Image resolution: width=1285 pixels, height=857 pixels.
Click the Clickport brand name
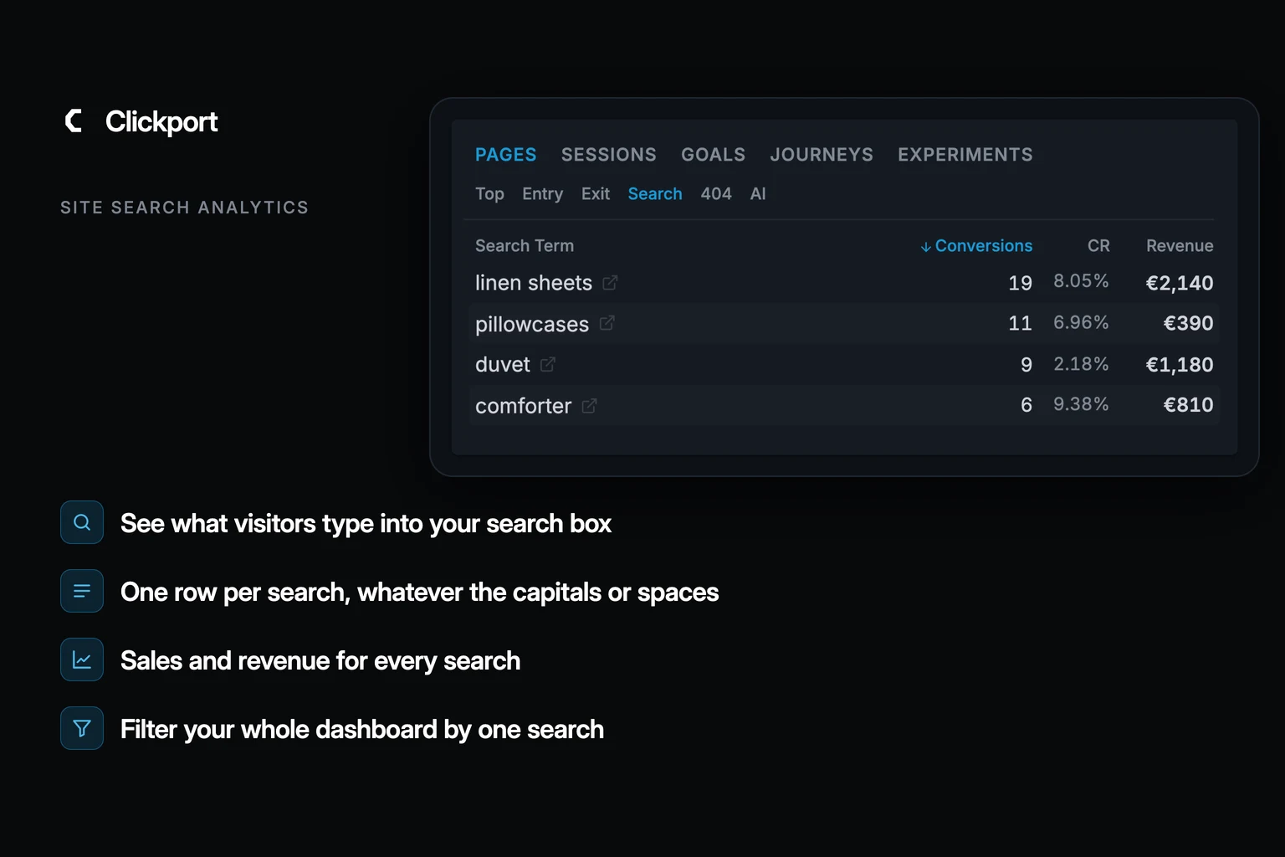coord(161,122)
